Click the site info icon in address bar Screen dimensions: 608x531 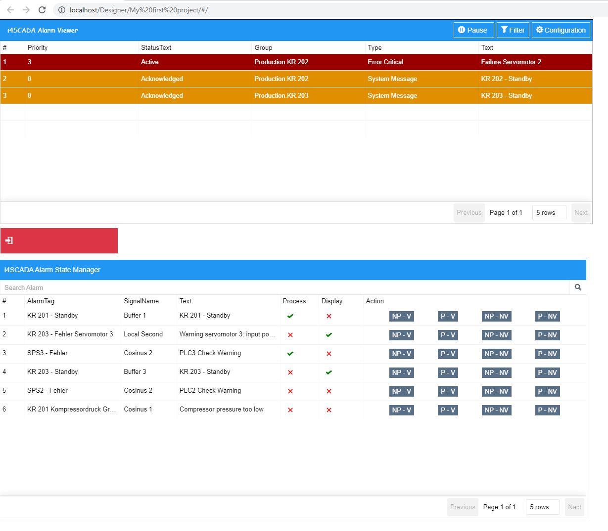(61, 10)
